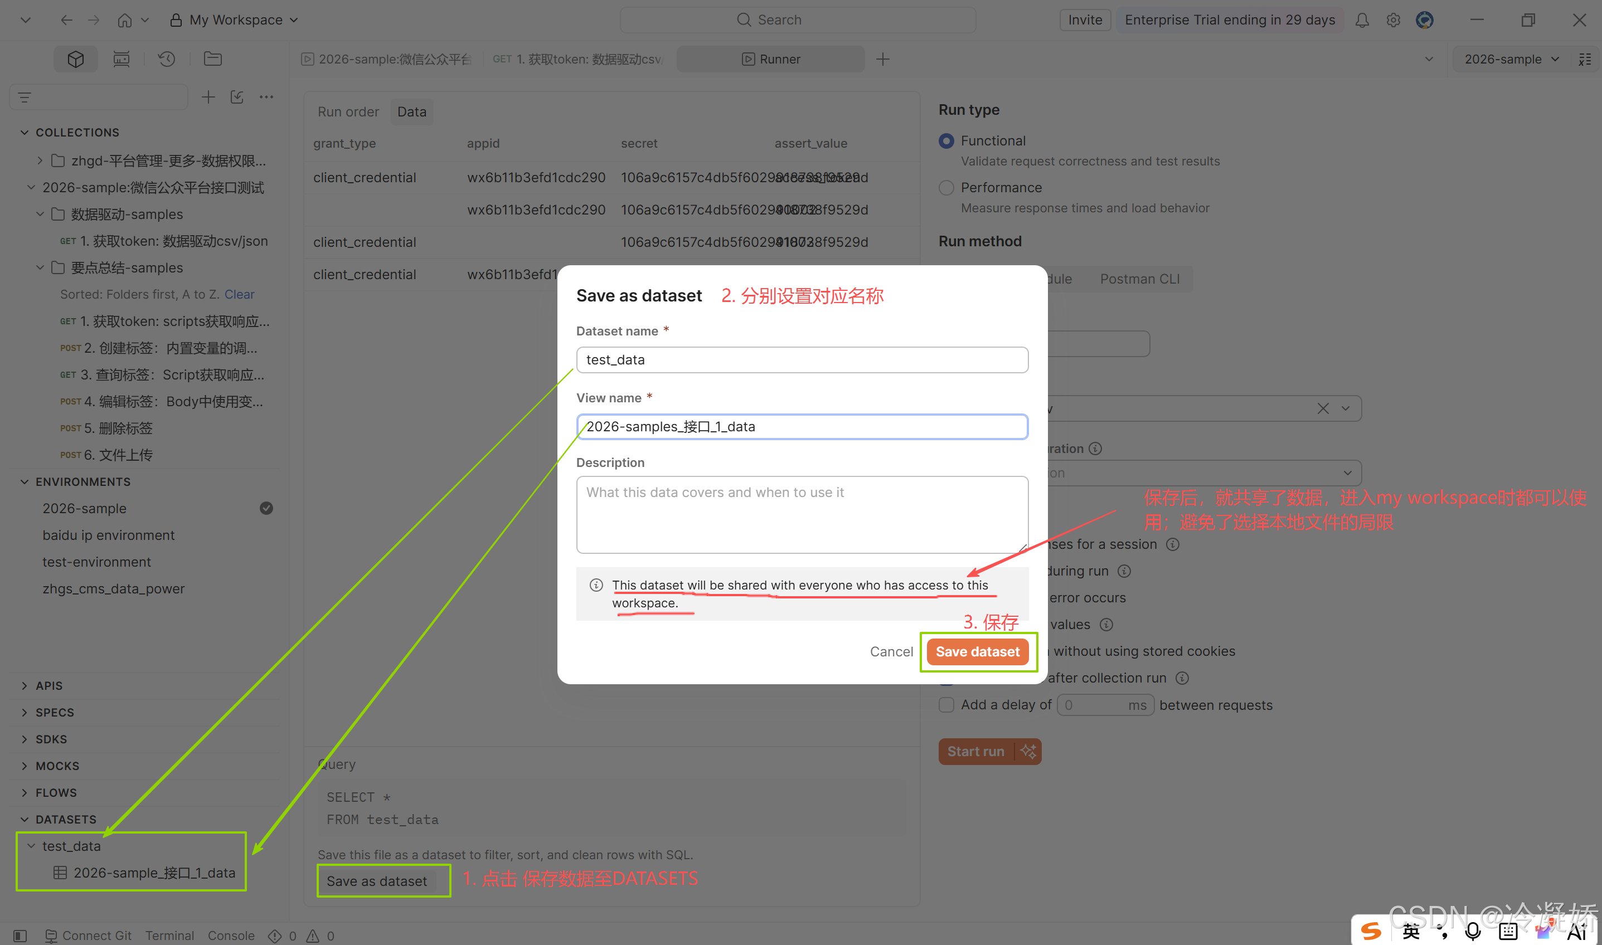Click the Import icon beside the plus

click(237, 97)
